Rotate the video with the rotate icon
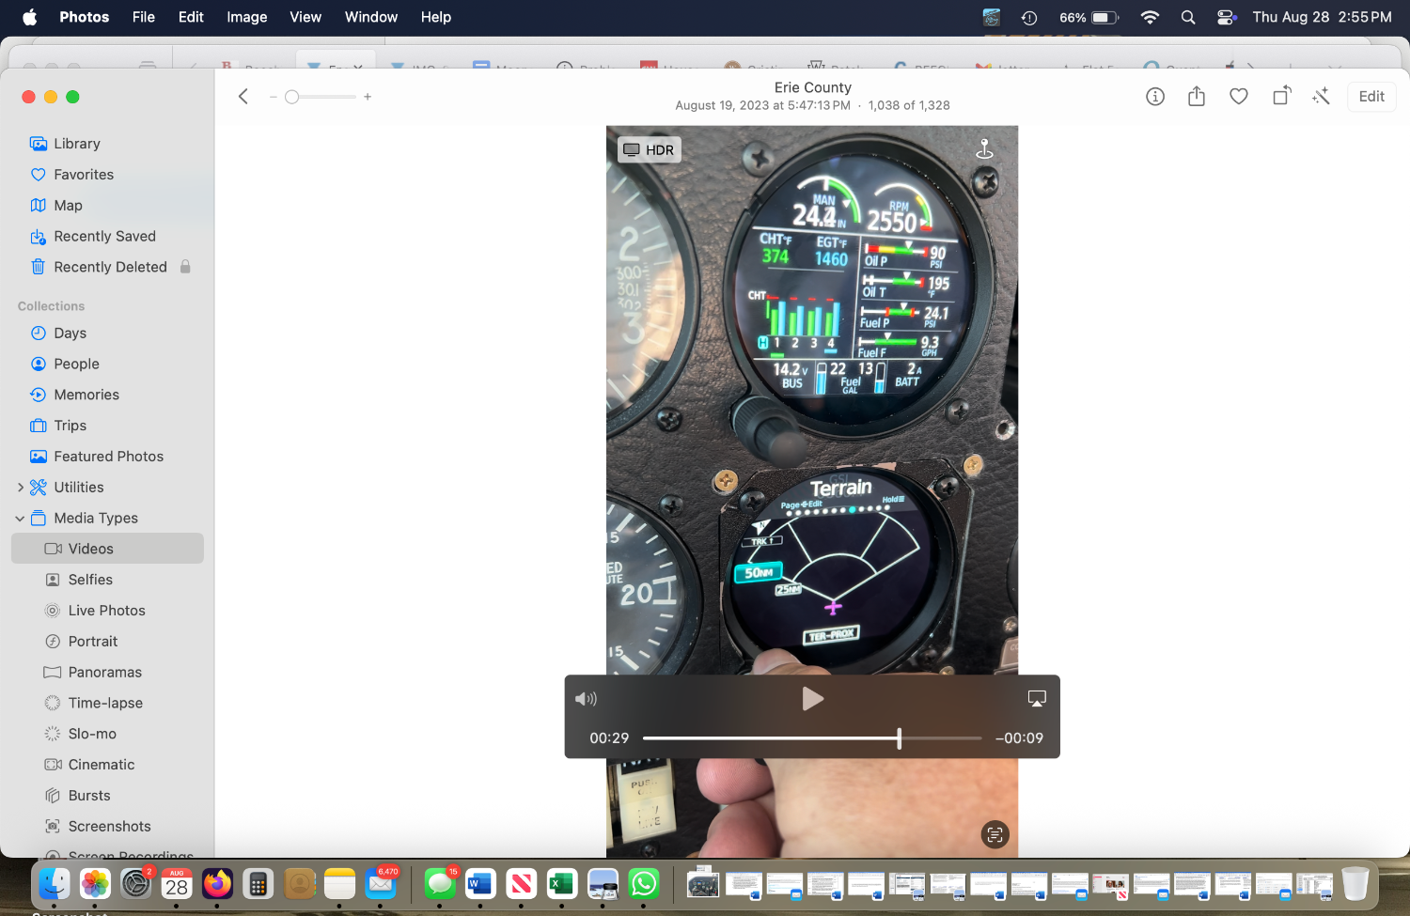This screenshot has width=1410, height=916. 1281,96
